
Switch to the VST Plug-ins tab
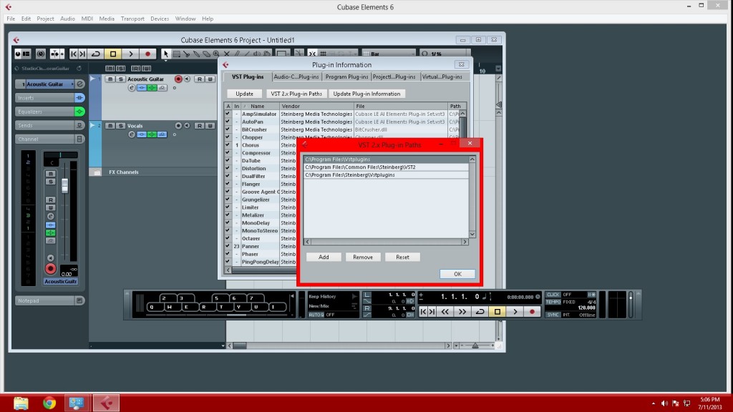click(248, 77)
